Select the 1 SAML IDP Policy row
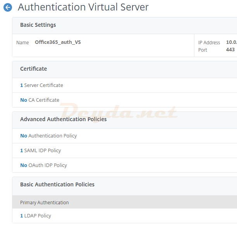 point(41,150)
